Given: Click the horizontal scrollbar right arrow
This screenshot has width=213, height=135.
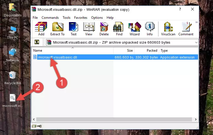Looking at the screenshot, I should (x=196, y=119).
